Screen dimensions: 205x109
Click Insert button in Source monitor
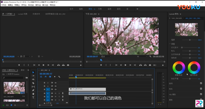point(59,65)
